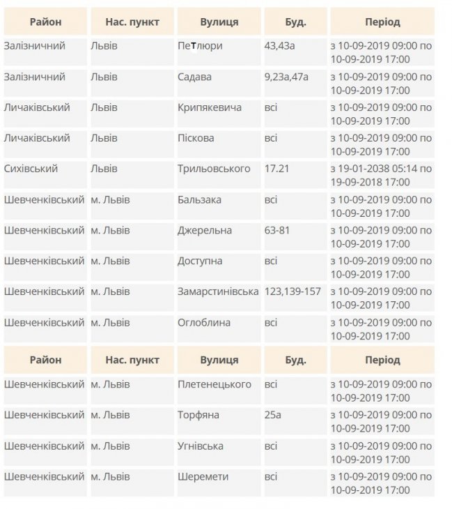Click the 'Шеремети' street entry

(203, 477)
